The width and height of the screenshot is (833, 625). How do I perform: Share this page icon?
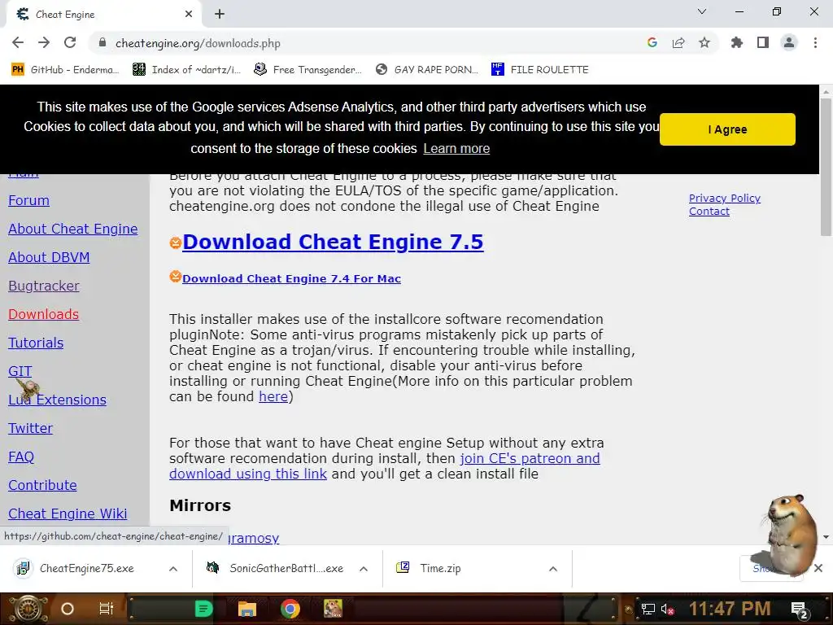coord(678,42)
